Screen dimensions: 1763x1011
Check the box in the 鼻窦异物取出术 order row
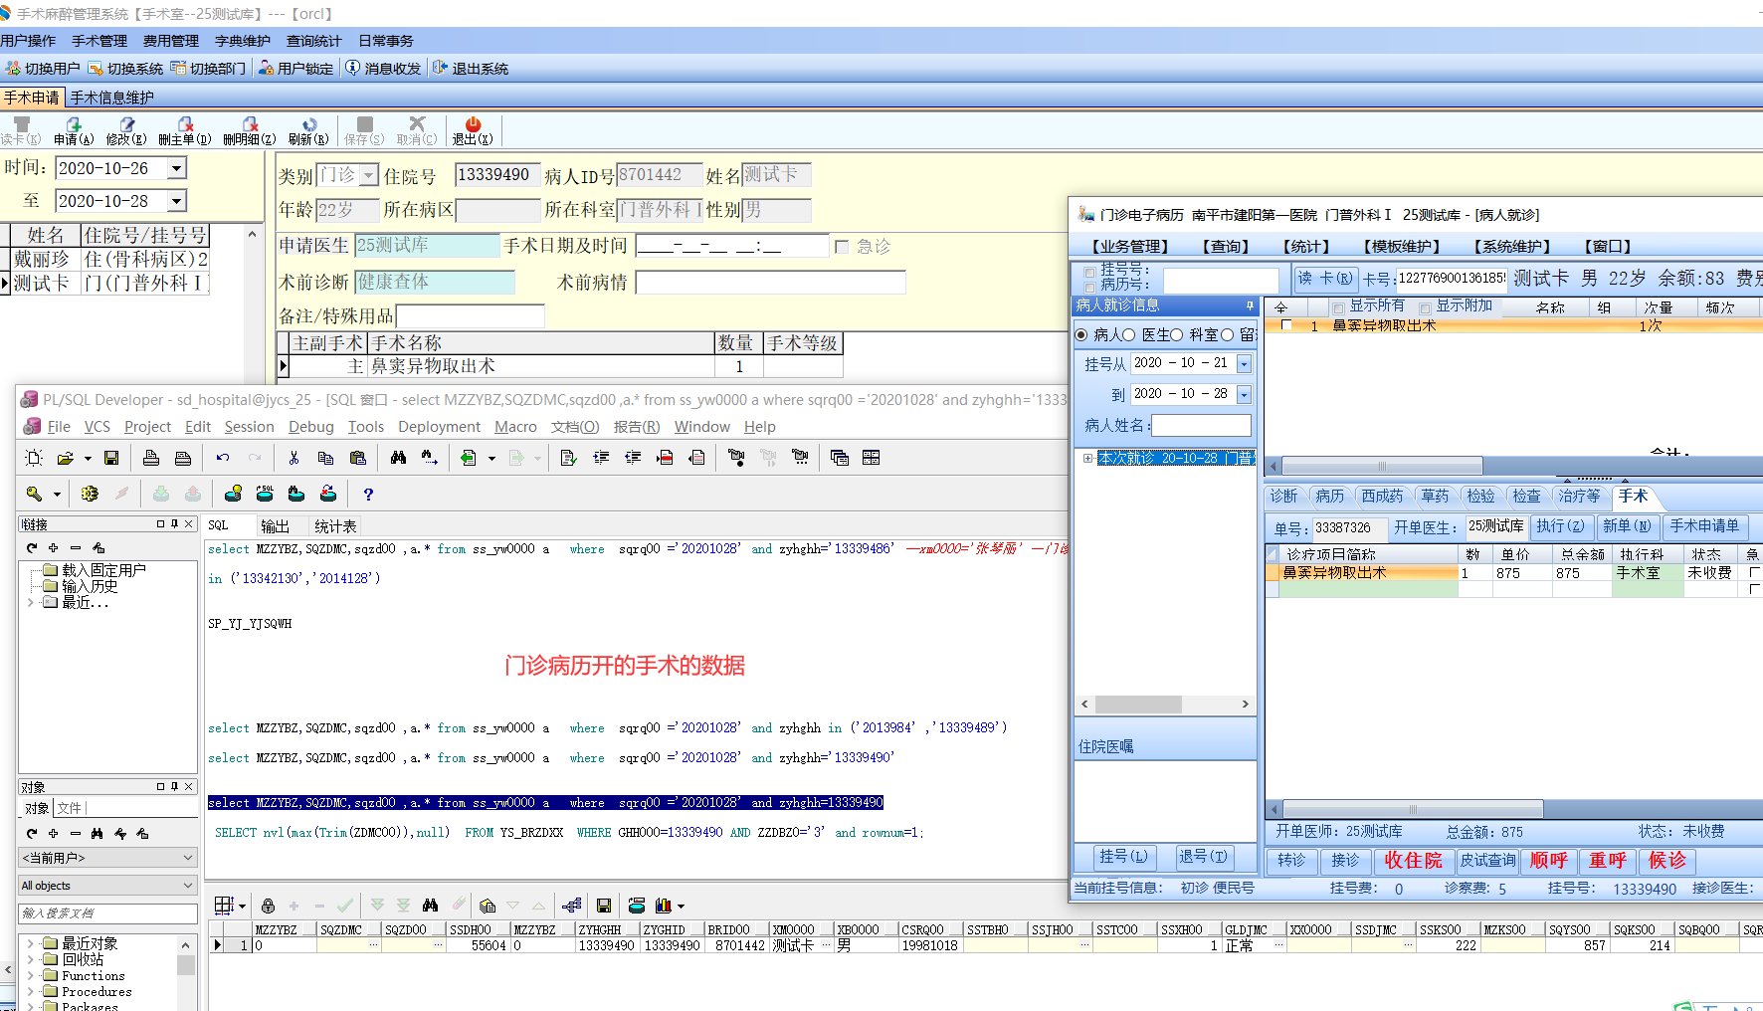pyautogui.click(x=1288, y=325)
